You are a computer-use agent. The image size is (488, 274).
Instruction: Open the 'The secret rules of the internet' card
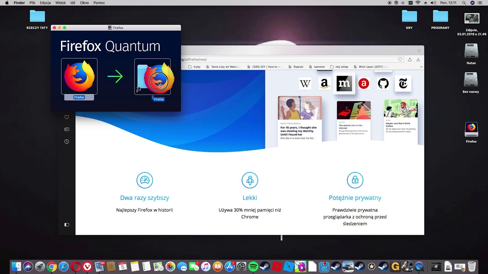[353, 120]
